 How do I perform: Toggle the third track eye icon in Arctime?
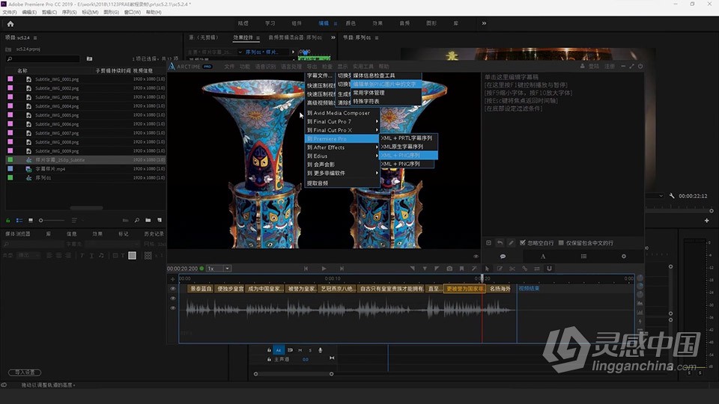tap(173, 308)
